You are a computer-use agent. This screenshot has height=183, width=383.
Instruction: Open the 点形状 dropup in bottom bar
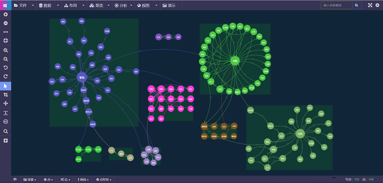(x=104, y=179)
